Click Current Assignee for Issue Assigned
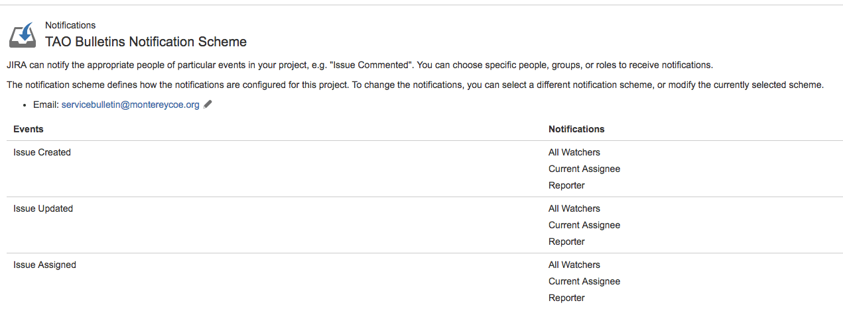This screenshot has width=843, height=309. click(584, 281)
